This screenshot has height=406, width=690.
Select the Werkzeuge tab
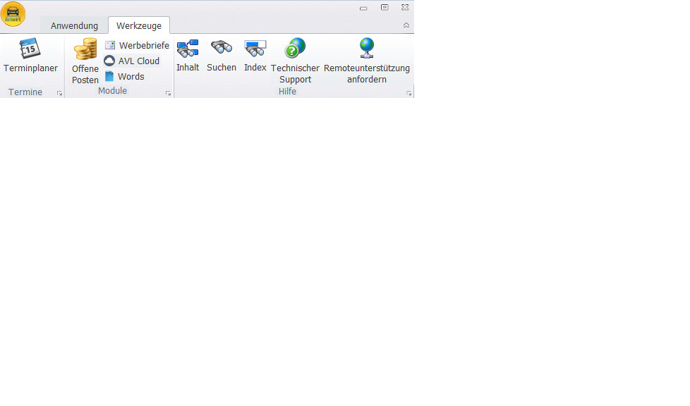click(139, 25)
